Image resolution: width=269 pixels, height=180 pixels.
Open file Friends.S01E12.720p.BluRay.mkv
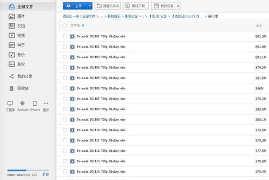[x=101, y=151]
